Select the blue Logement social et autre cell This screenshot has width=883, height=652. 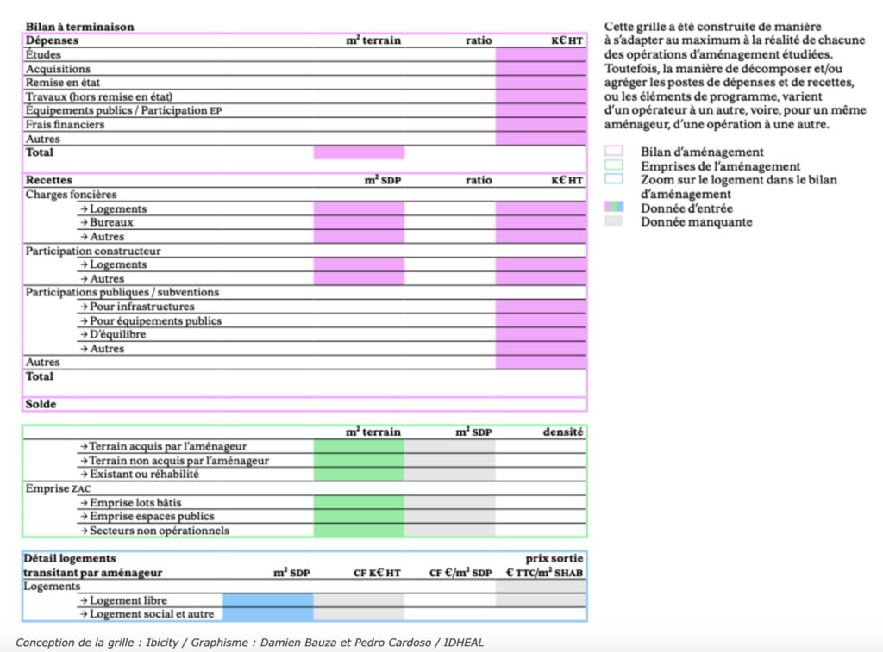point(267,614)
